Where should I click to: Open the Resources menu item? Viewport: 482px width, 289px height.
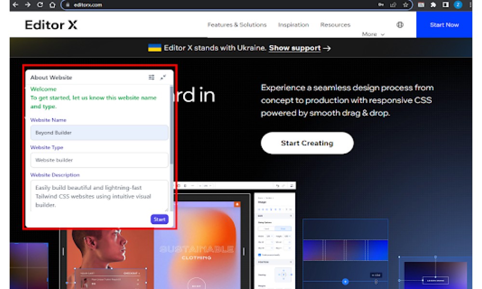click(x=335, y=25)
